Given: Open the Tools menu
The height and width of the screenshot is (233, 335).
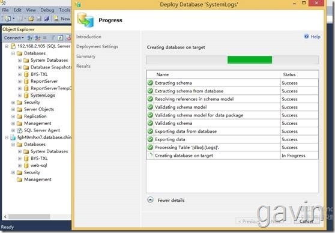Looking at the screenshot, I should 64,10.
